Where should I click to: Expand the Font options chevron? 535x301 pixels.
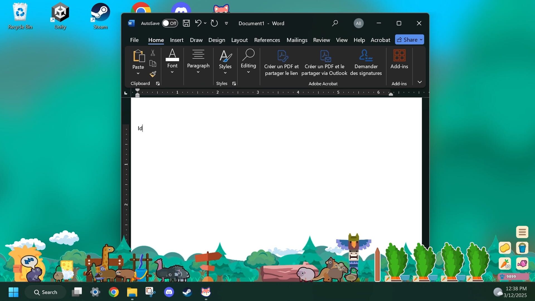(172, 72)
